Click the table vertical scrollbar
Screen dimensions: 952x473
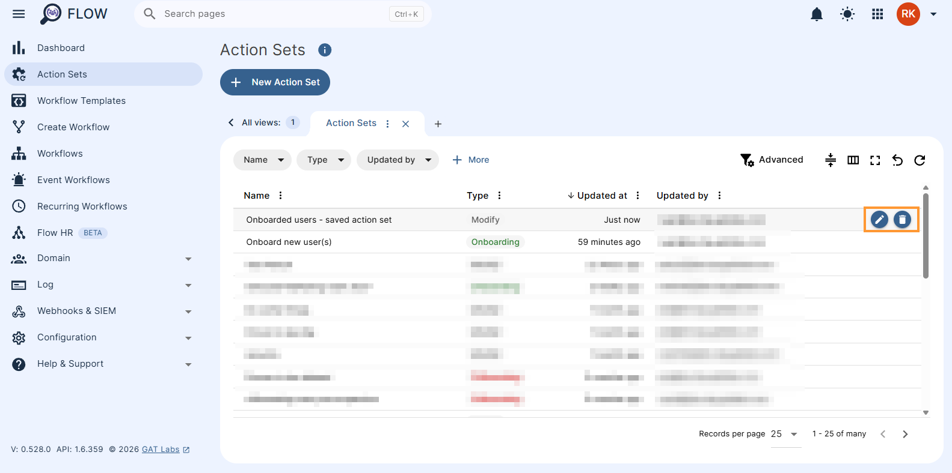point(926,236)
